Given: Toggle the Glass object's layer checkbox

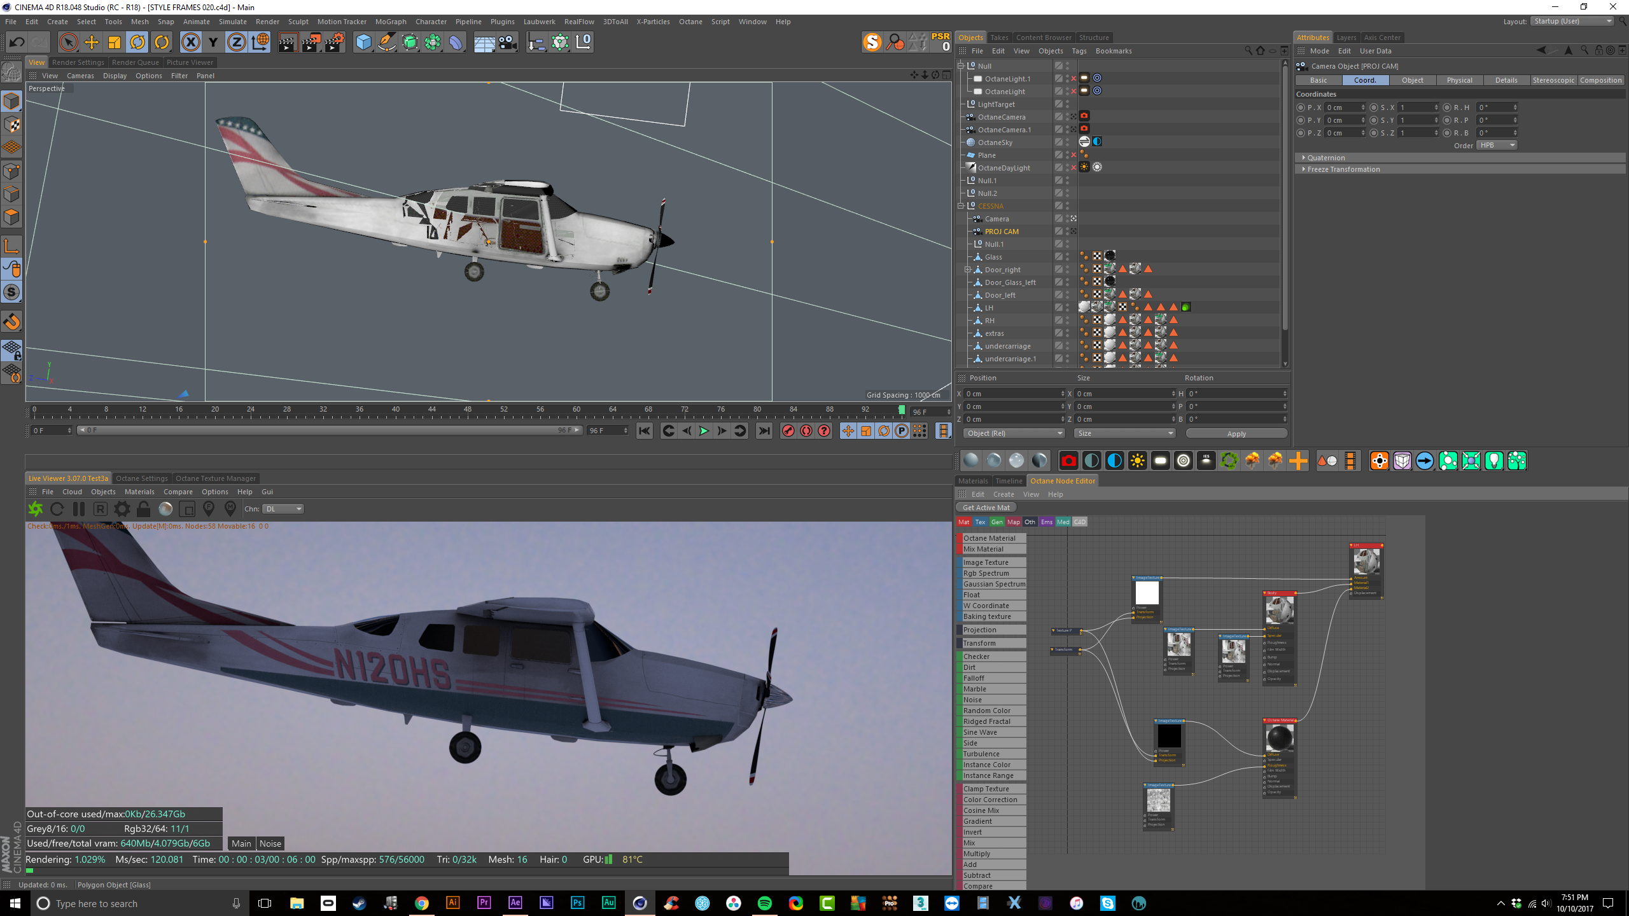Looking at the screenshot, I should point(1058,257).
